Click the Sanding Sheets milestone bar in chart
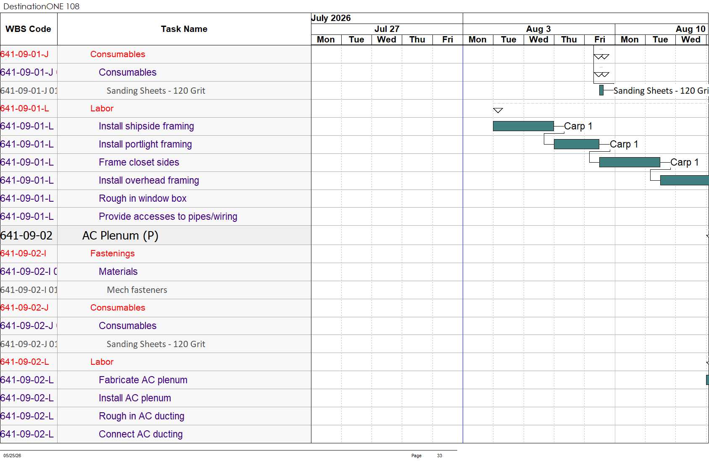This screenshot has width=709, height=461. point(601,90)
